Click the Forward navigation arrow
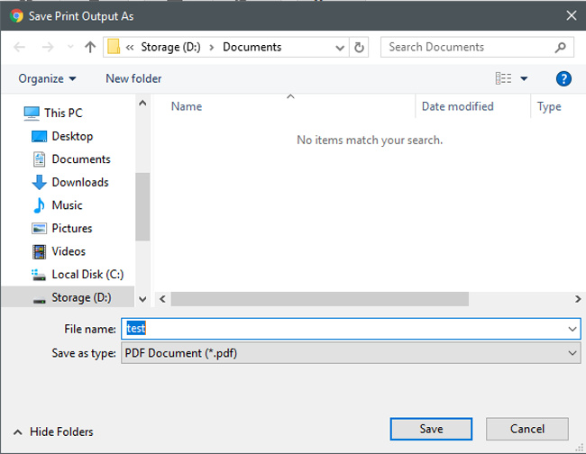This screenshot has width=586, height=454. click(x=47, y=48)
